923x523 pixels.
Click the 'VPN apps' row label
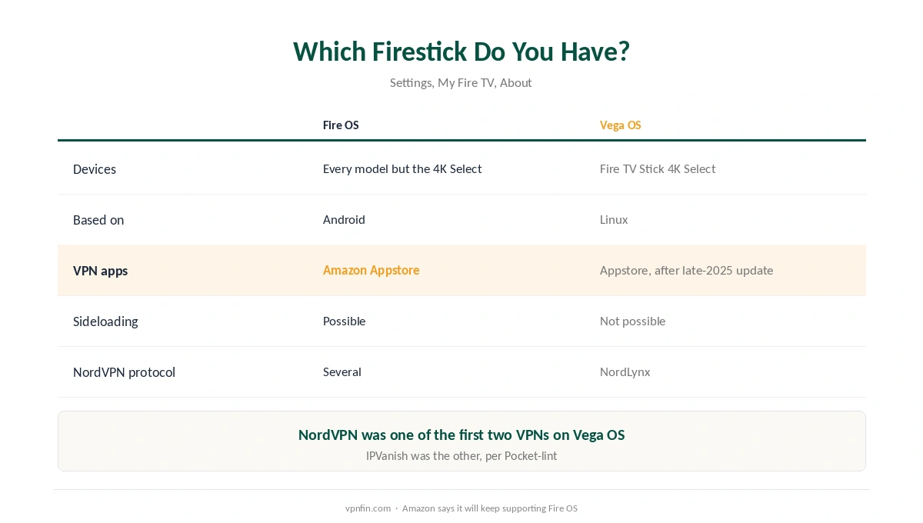click(x=100, y=271)
